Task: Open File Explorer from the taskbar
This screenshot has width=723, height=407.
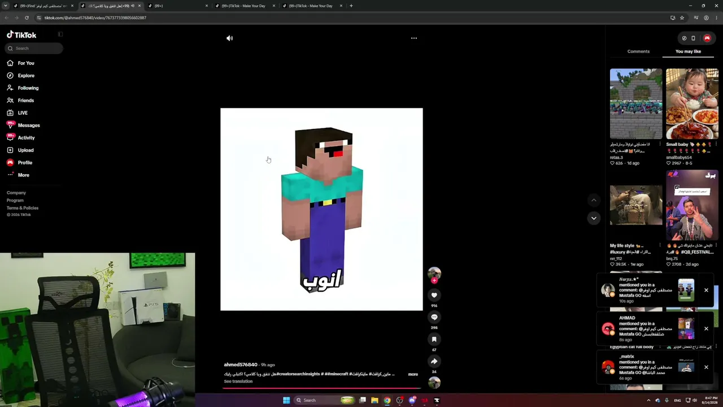Action: pos(374,400)
